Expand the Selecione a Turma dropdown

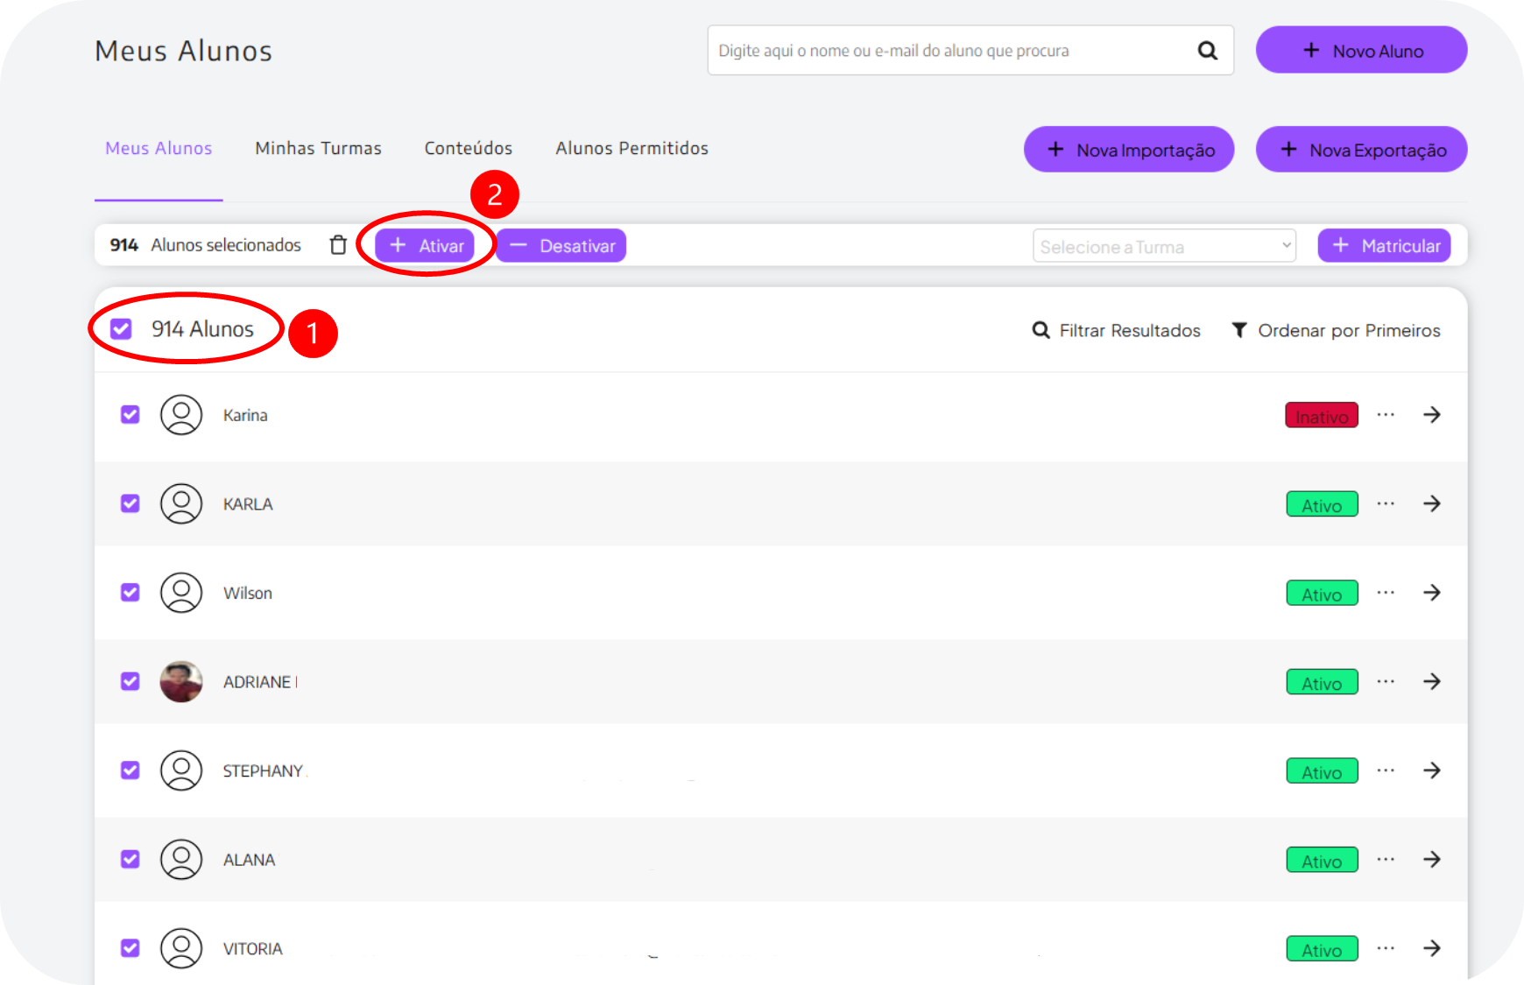click(1163, 246)
